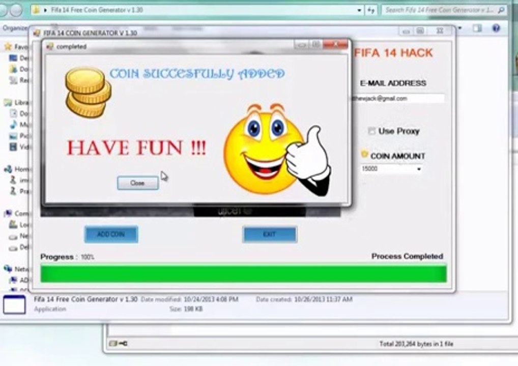Image resolution: width=518 pixels, height=366 pixels.
Task: Close the completed dialog with the red X
Action: click(x=335, y=44)
